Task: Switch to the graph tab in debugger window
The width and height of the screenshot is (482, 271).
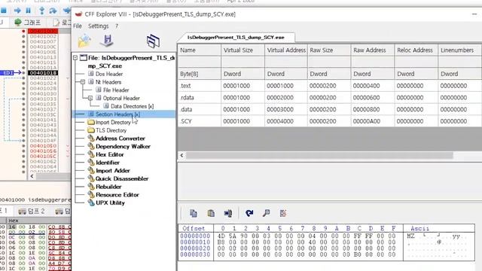Action: click(x=28, y=22)
